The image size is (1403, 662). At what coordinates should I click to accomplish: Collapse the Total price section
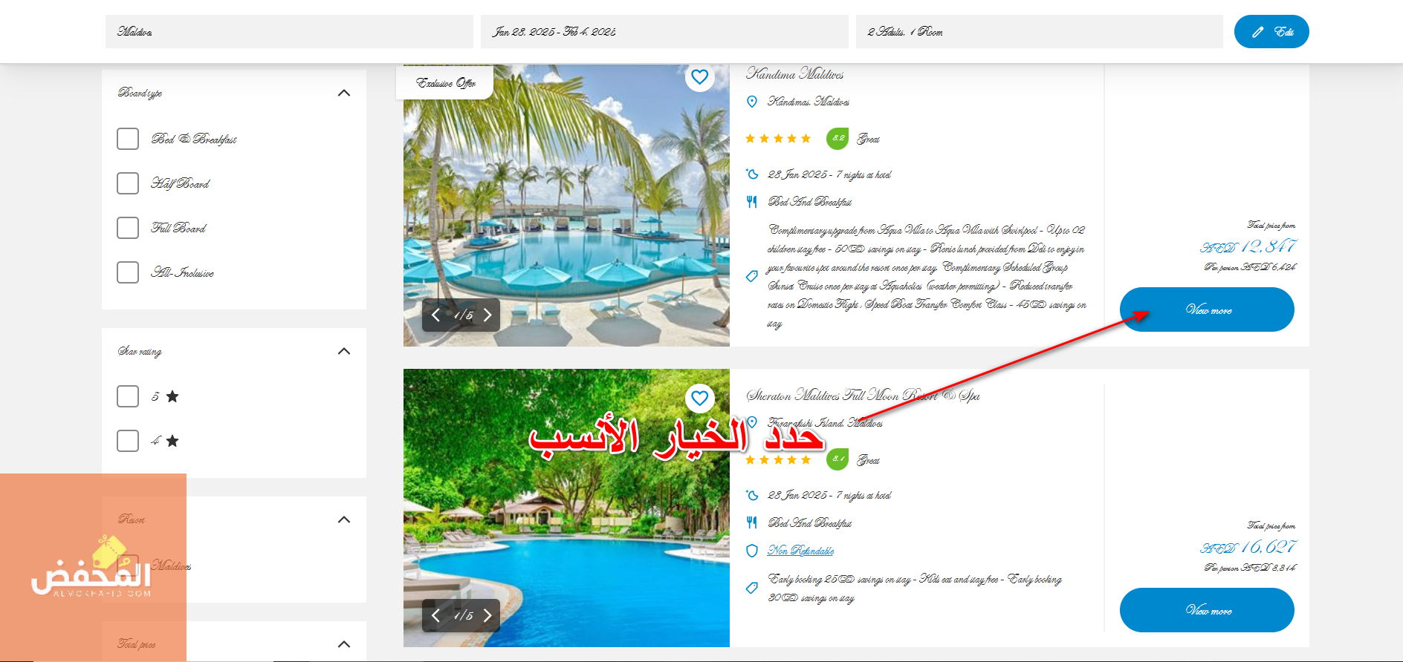344,644
